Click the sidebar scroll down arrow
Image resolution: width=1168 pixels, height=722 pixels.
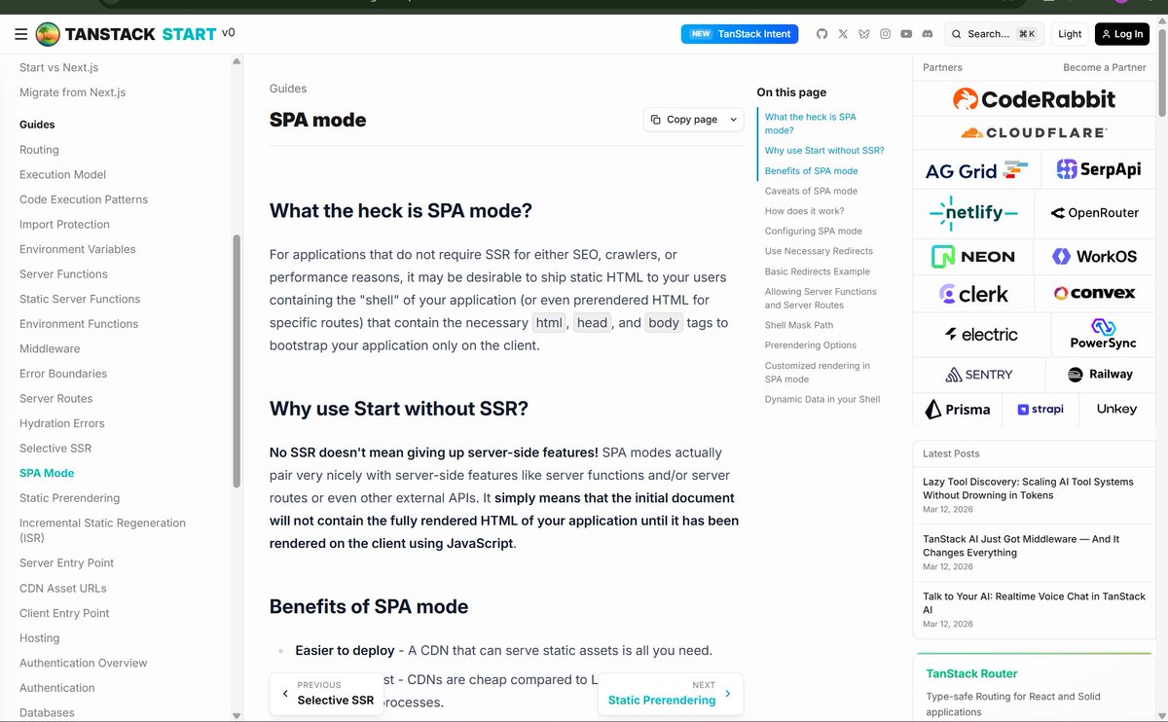[x=236, y=715]
